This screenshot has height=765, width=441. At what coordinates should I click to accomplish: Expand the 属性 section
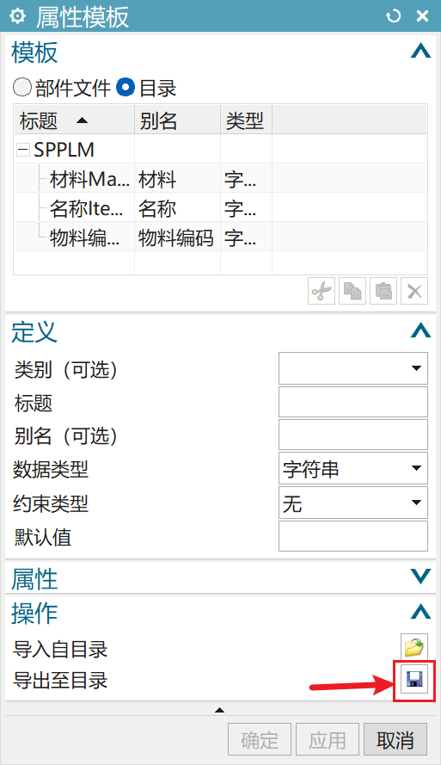point(420,577)
